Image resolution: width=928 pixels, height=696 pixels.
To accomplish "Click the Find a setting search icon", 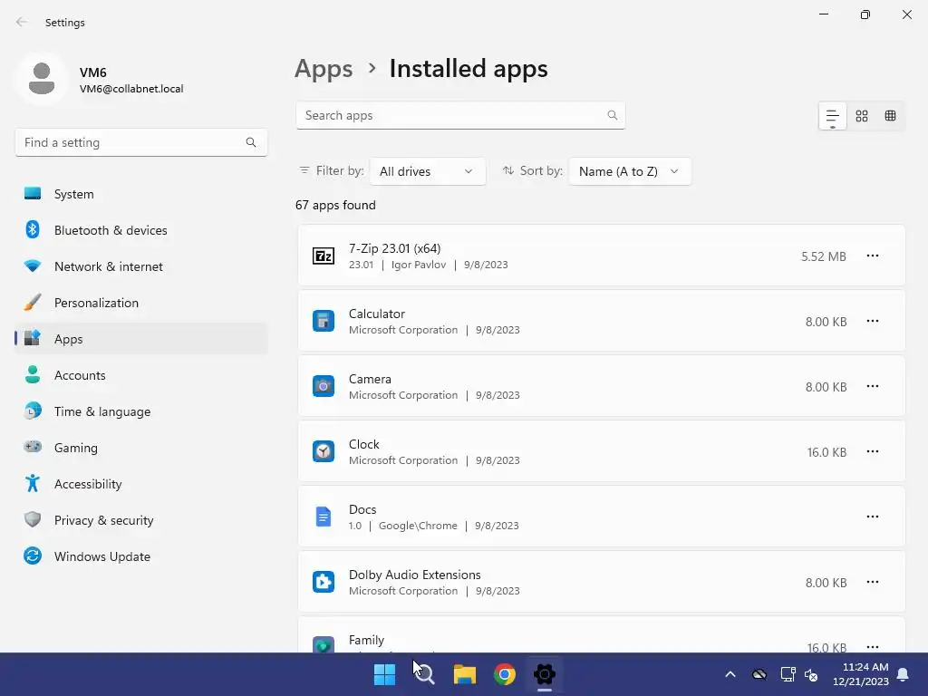I will (251, 142).
